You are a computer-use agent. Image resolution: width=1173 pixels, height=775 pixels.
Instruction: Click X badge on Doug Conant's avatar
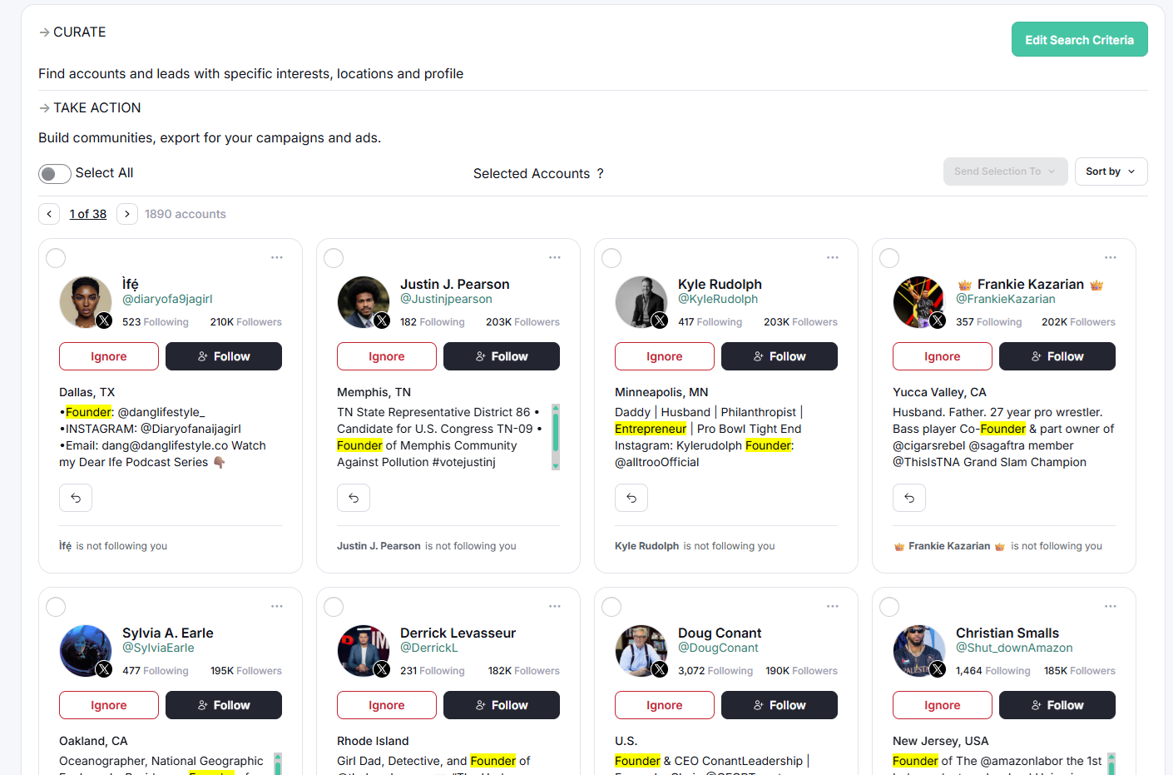660,669
